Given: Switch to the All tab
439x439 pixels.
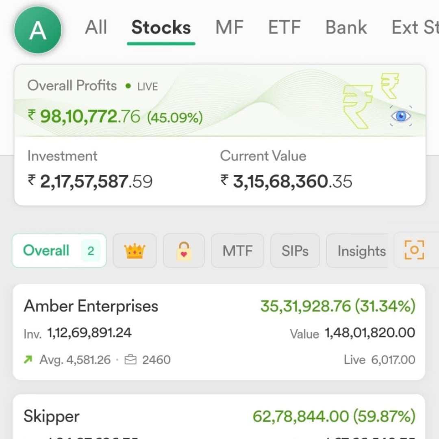Looking at the screenshot, I should pos(96,28).
